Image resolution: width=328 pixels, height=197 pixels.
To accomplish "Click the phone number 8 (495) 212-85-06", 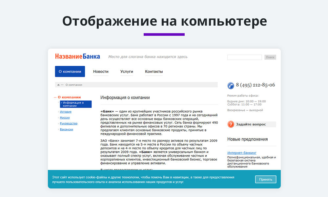I will click(255, 85).
